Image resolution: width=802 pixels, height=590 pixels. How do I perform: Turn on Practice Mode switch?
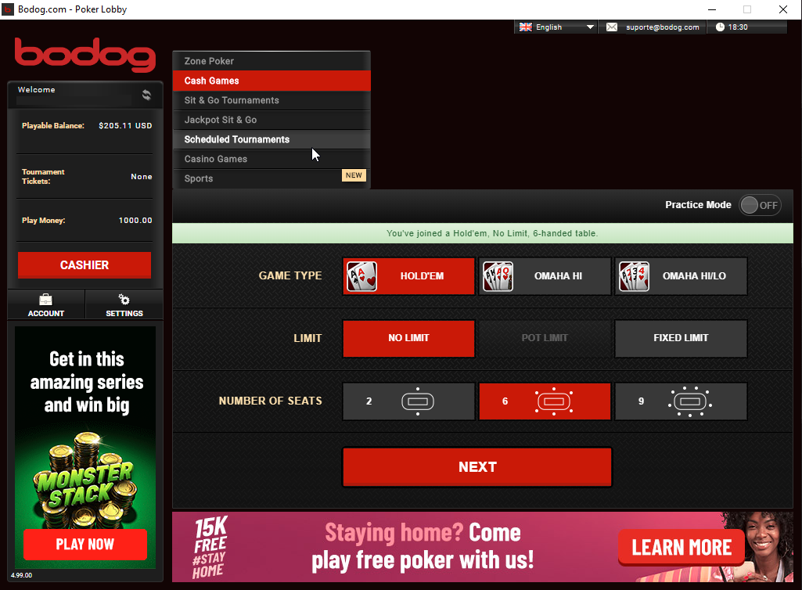tap(760, 205)
